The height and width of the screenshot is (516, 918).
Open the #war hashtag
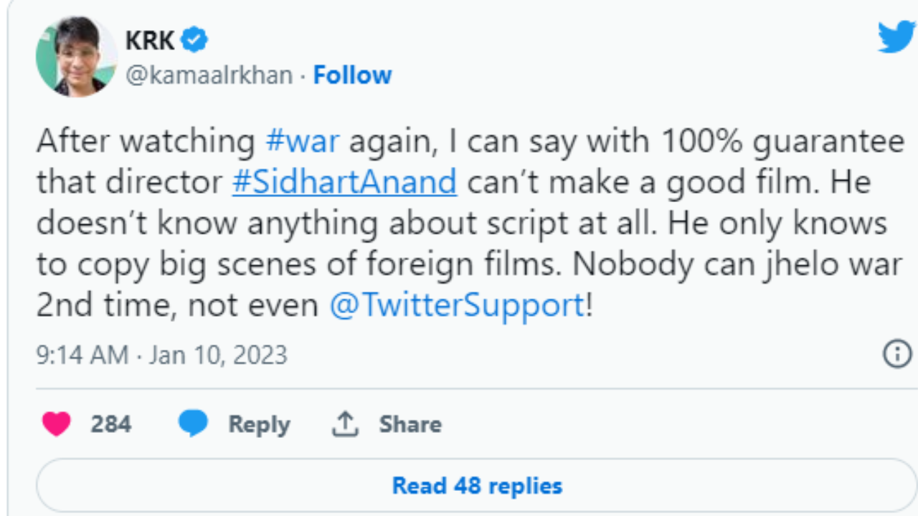302,141
